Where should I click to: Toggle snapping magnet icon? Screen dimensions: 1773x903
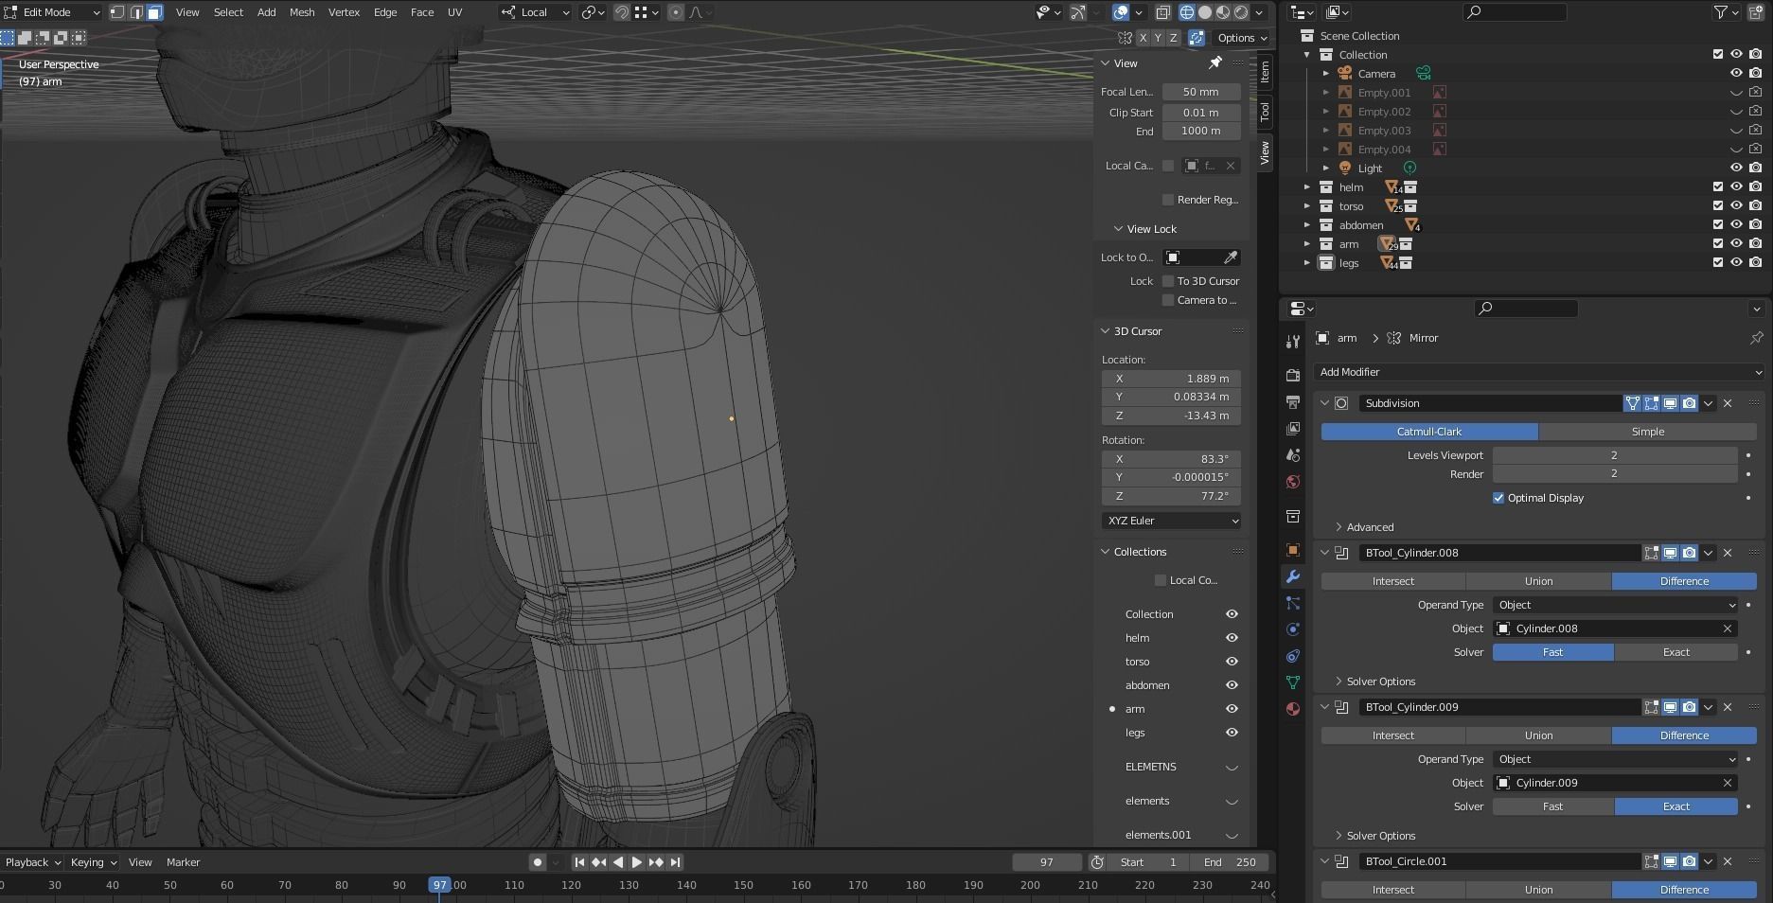tap(622, 12)
